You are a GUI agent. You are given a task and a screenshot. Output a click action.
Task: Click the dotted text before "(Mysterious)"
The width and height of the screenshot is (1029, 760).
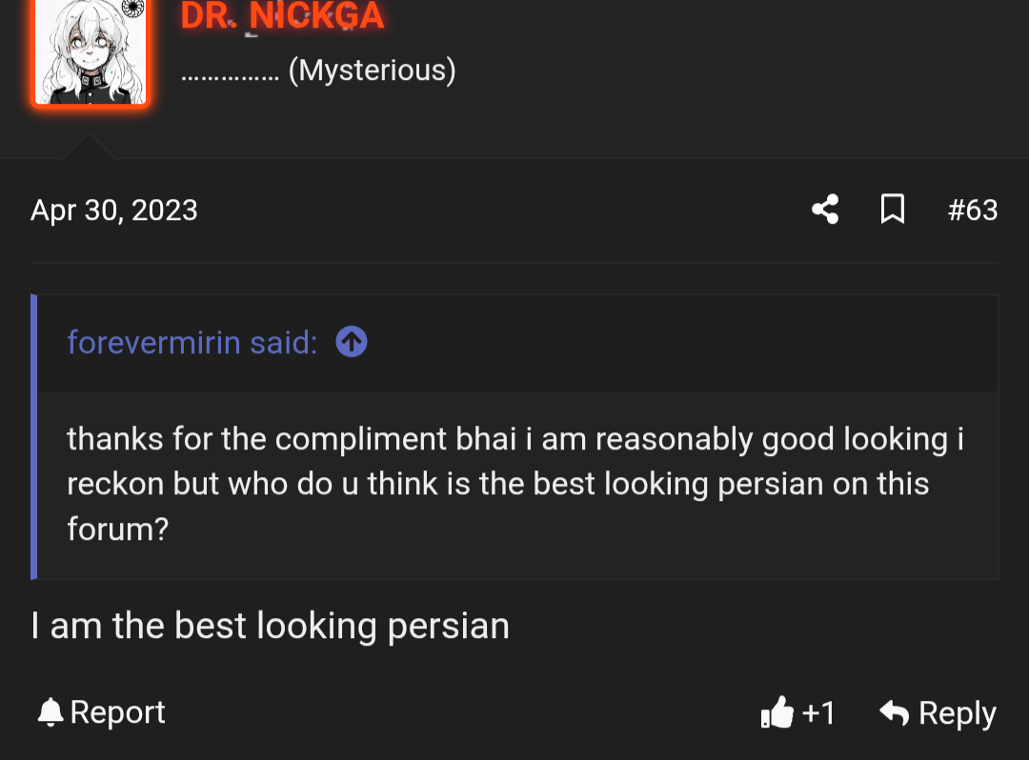(229, 72)
